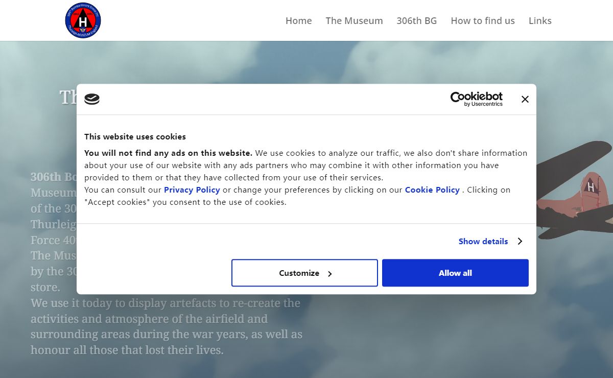Click the arrow inside the Customize button
613x378 pixels.
pos(330,274)
